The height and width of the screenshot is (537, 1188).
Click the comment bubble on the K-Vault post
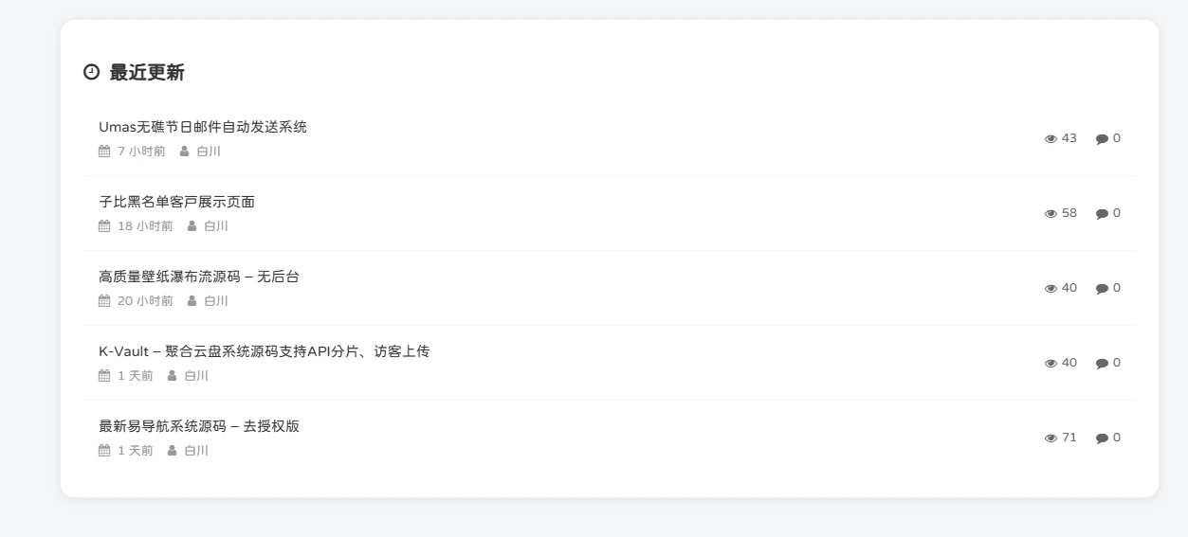[x=1102, y=364]
